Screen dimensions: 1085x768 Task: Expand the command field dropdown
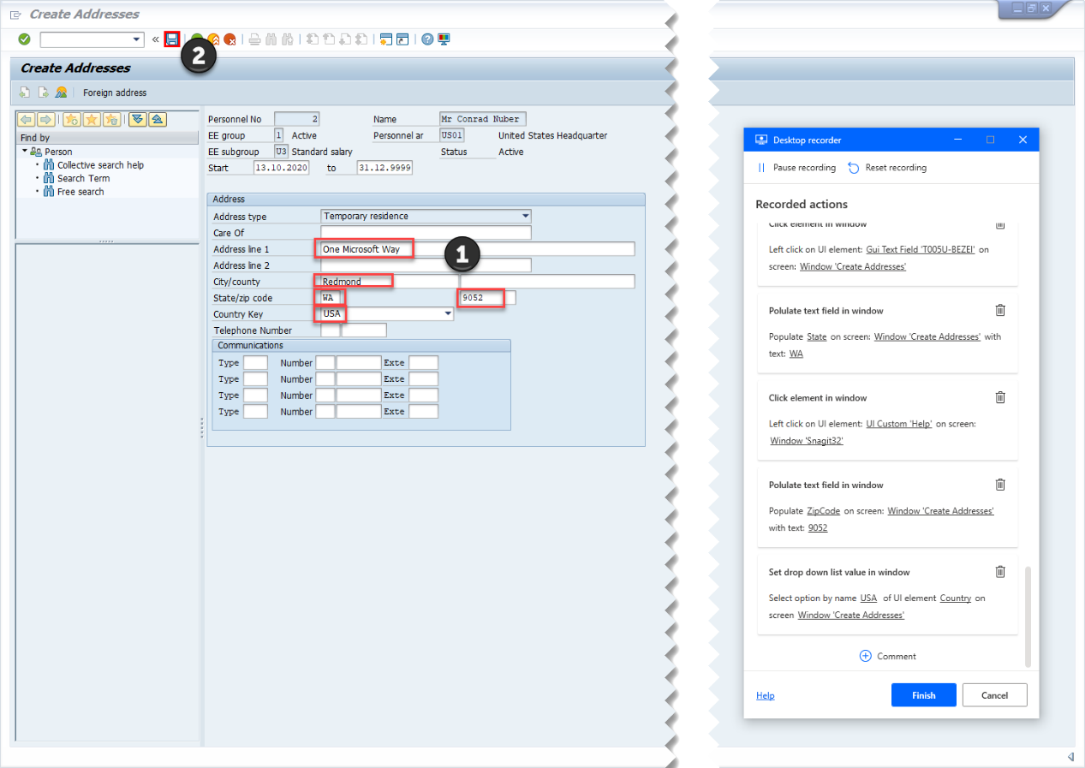135,39
